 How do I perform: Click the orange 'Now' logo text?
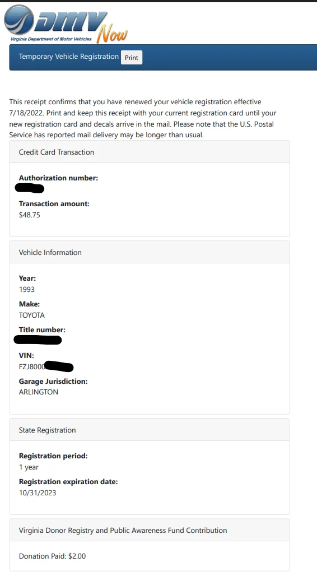tap(112, 34)
